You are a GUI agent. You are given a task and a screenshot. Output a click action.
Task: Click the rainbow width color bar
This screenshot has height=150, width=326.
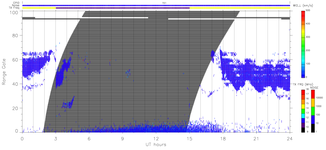click(x=303, y=44)
